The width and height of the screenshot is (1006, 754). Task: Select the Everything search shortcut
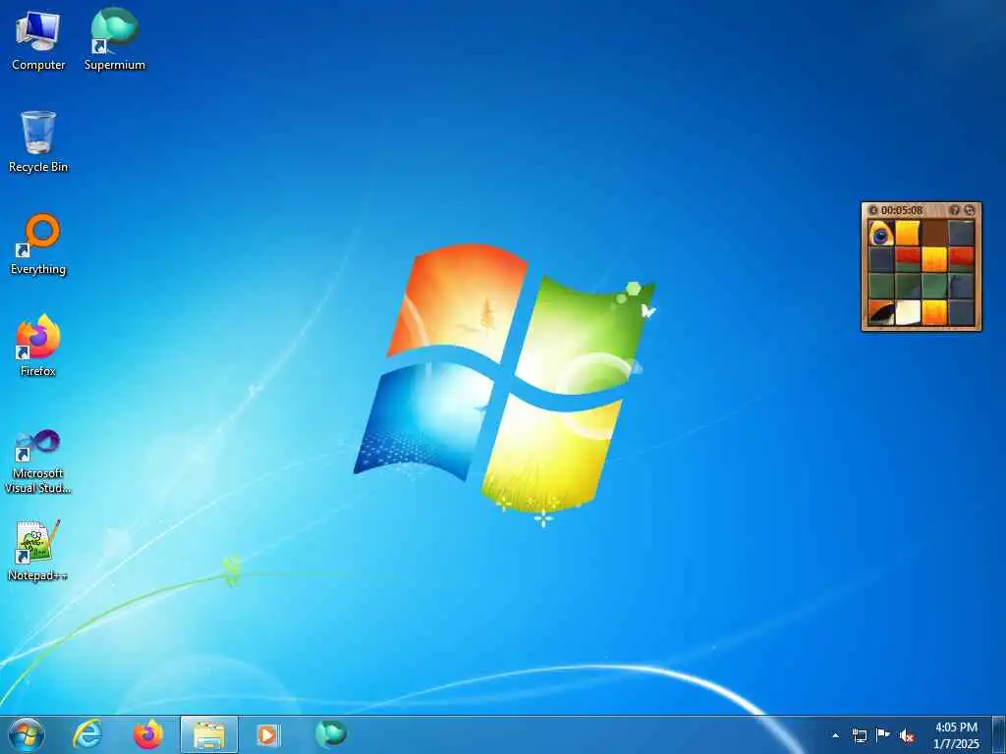(x=38, y=243)
